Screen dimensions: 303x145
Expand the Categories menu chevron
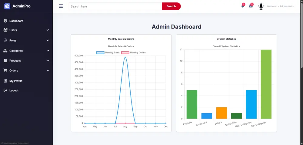pos(48,51)
